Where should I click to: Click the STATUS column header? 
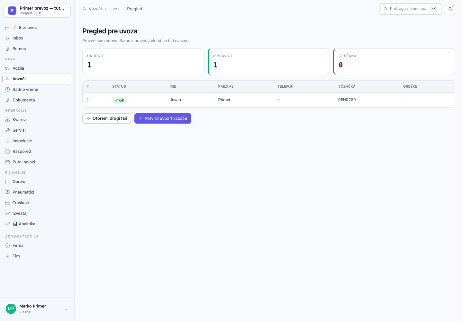pos(119,87)
